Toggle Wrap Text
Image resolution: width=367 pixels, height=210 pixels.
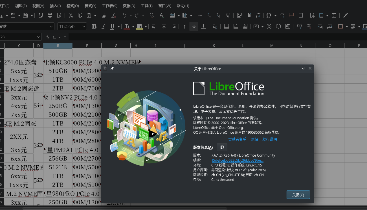[x=215, y=26]
